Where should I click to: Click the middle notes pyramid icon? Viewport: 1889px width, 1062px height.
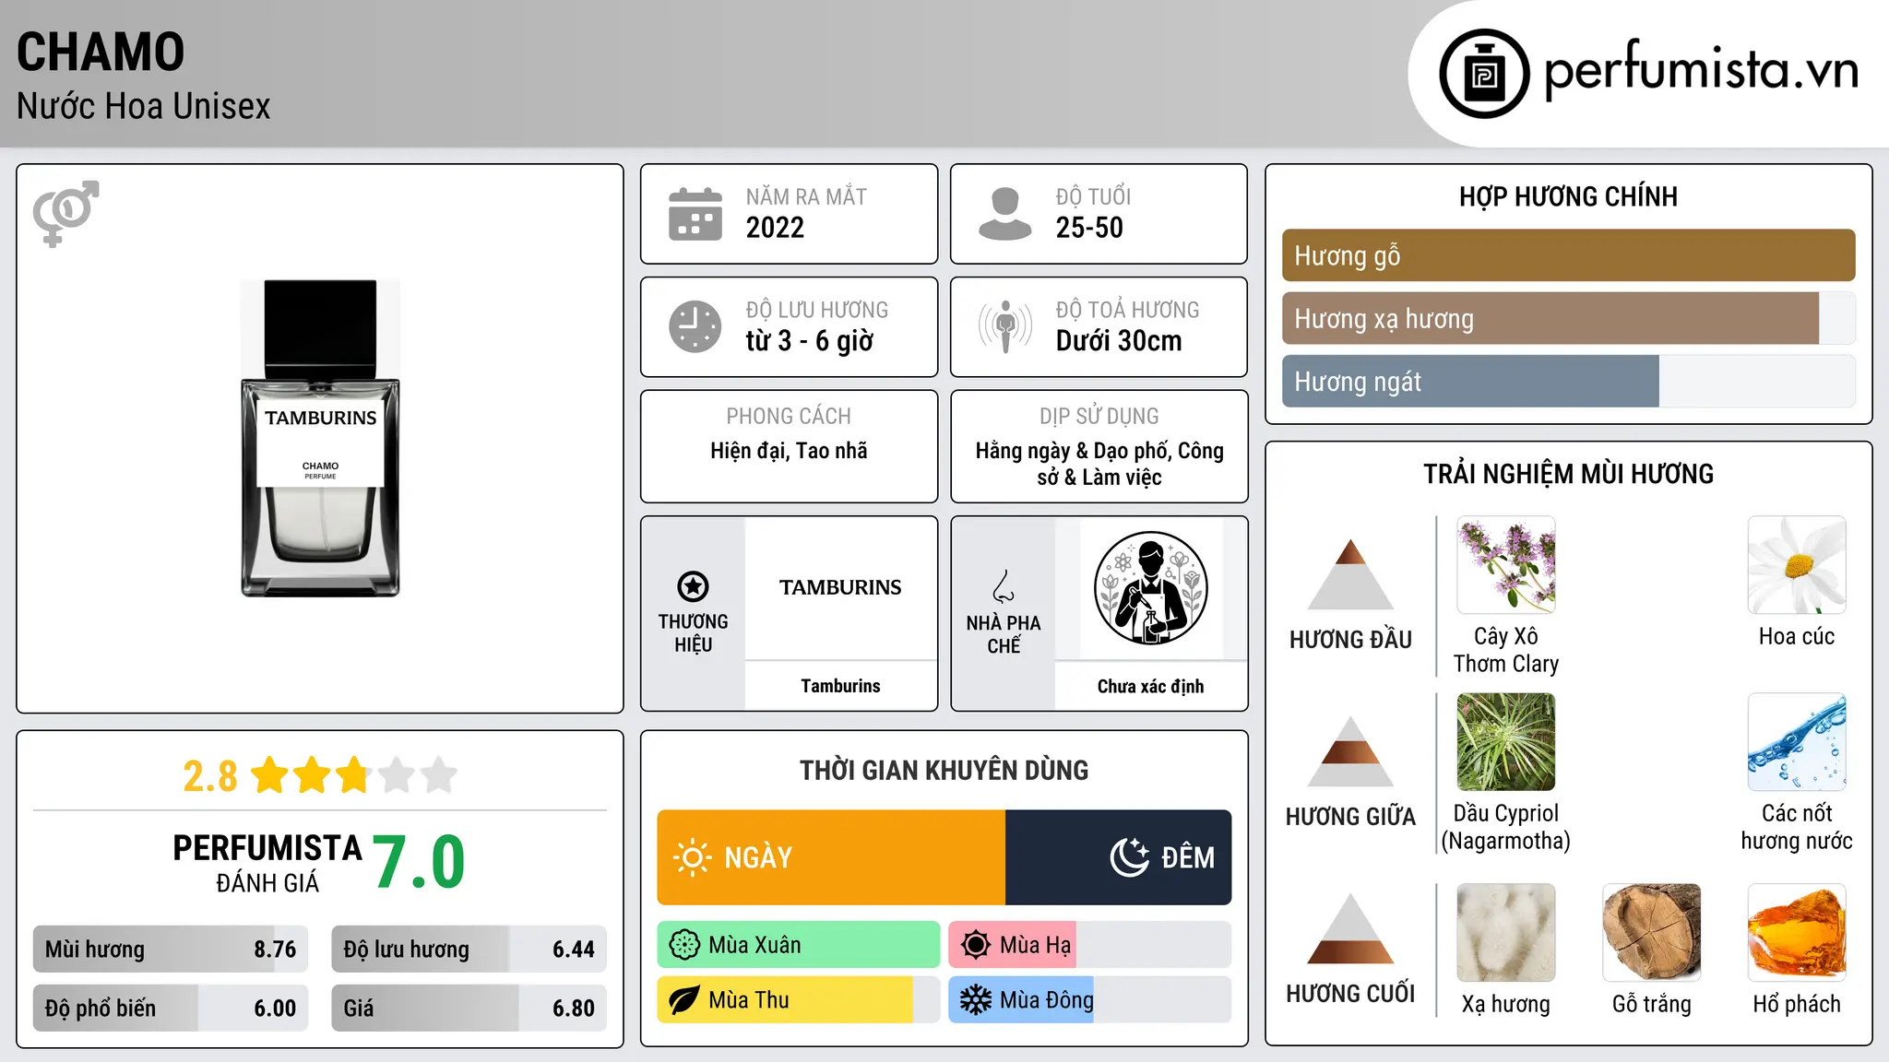1350,750
